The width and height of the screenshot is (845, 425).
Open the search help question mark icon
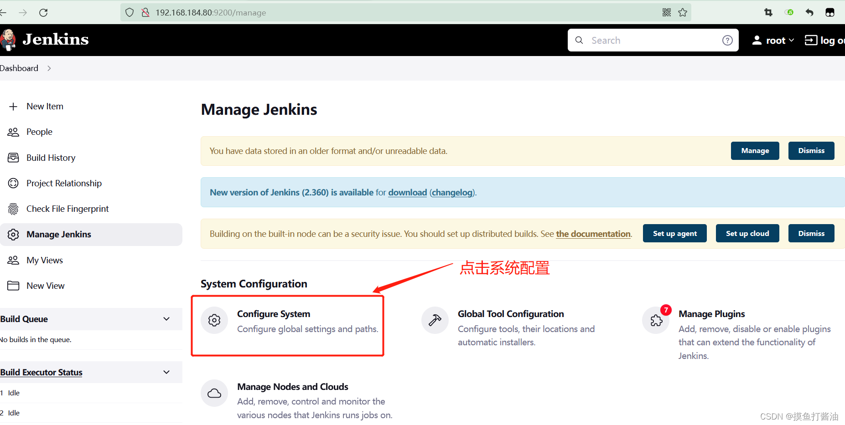point(727,40)
